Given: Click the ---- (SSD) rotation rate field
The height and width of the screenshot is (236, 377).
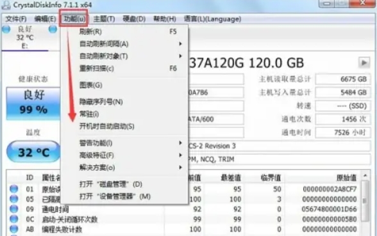Looking at the screenshot, I should click(x=342, y=106).
